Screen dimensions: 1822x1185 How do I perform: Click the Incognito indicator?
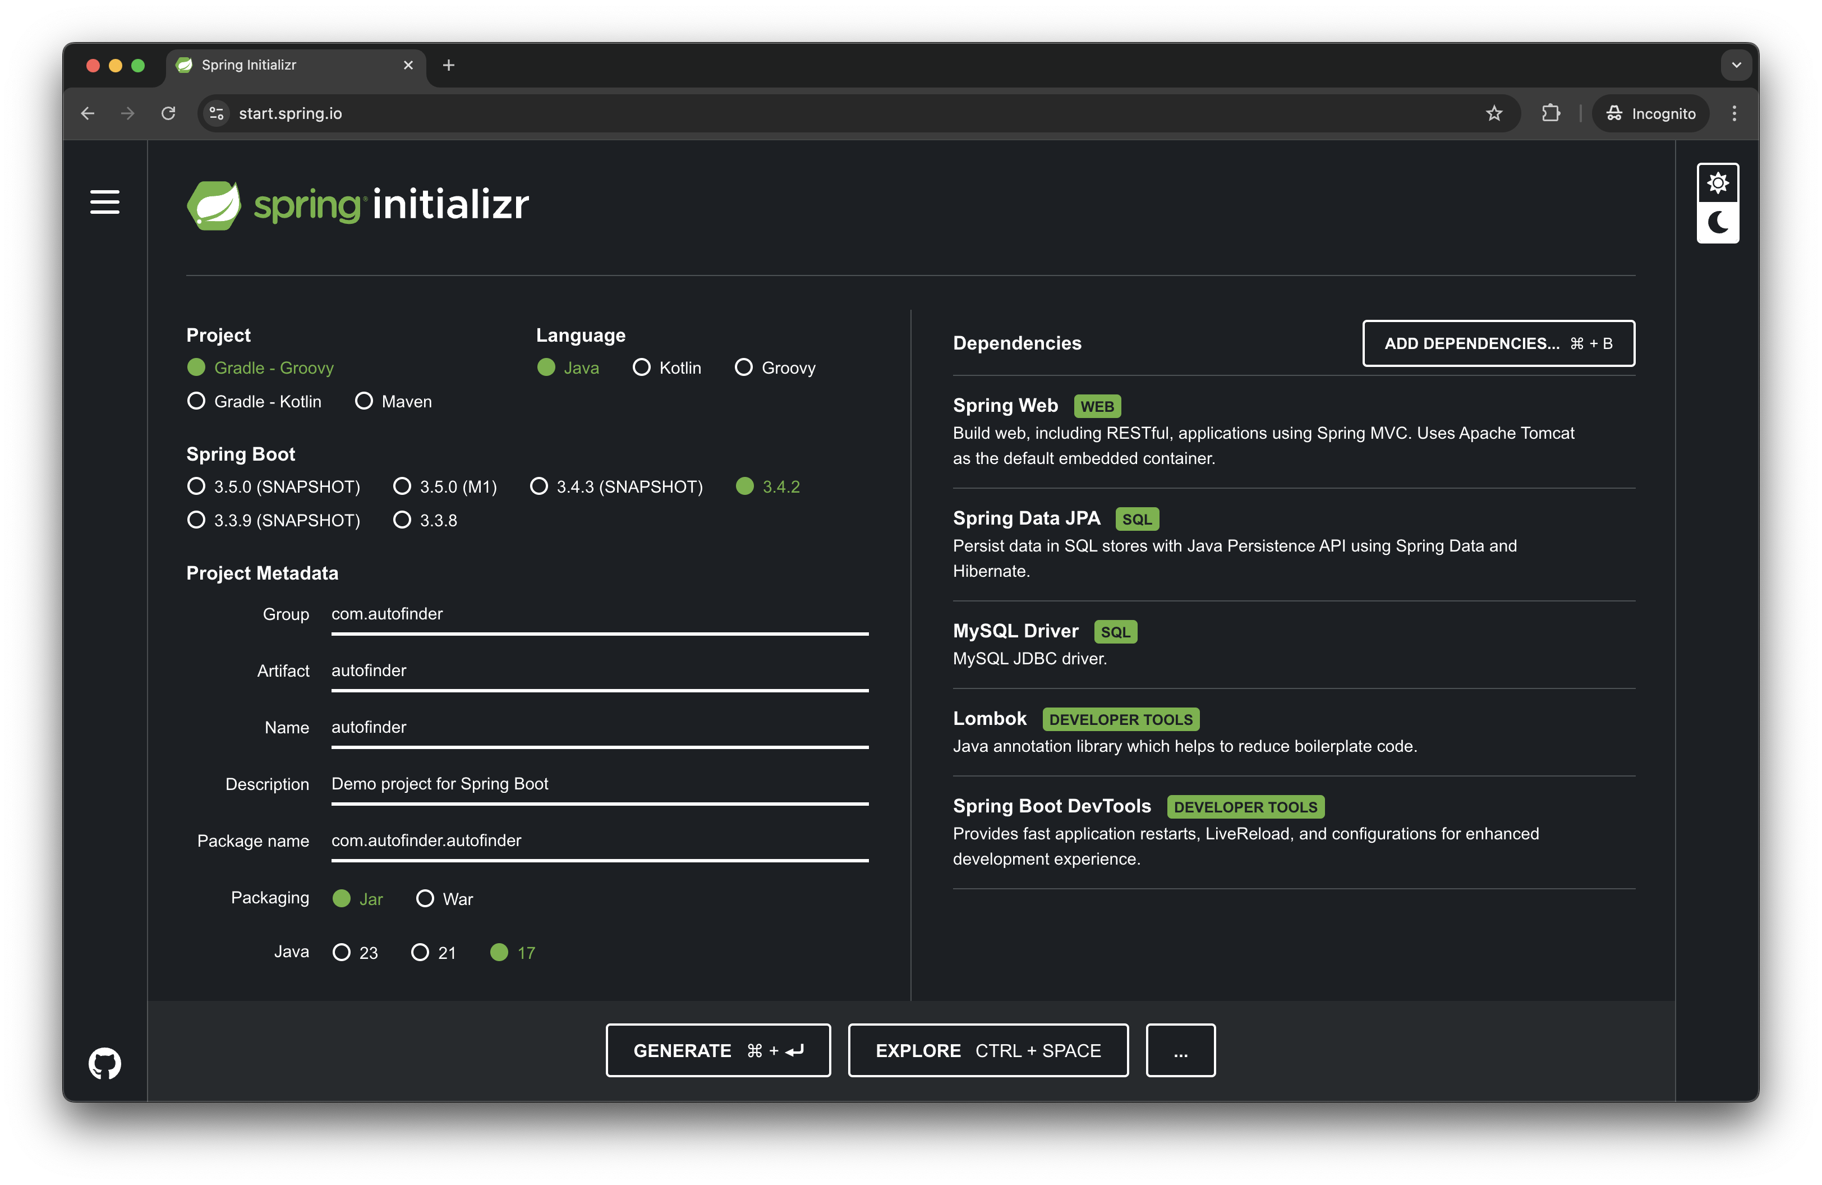point(1650,113)
